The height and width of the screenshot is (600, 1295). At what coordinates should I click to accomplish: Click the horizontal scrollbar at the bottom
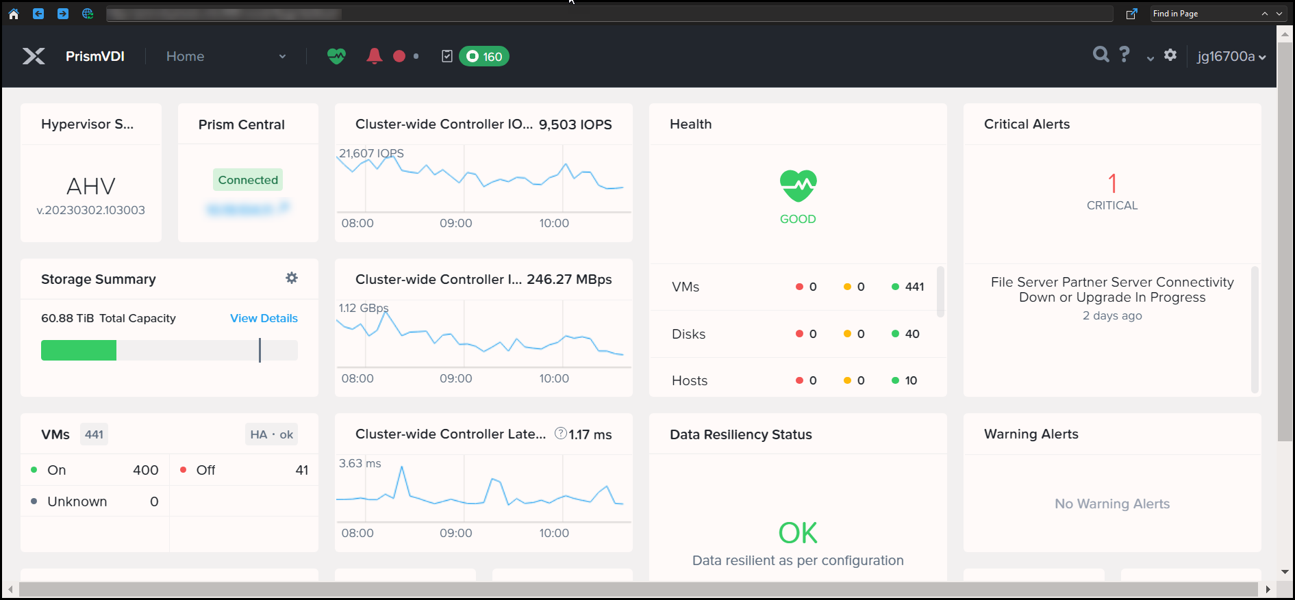point(637,589)
